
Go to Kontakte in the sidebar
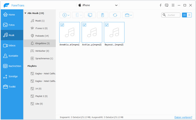click(12, 56)
